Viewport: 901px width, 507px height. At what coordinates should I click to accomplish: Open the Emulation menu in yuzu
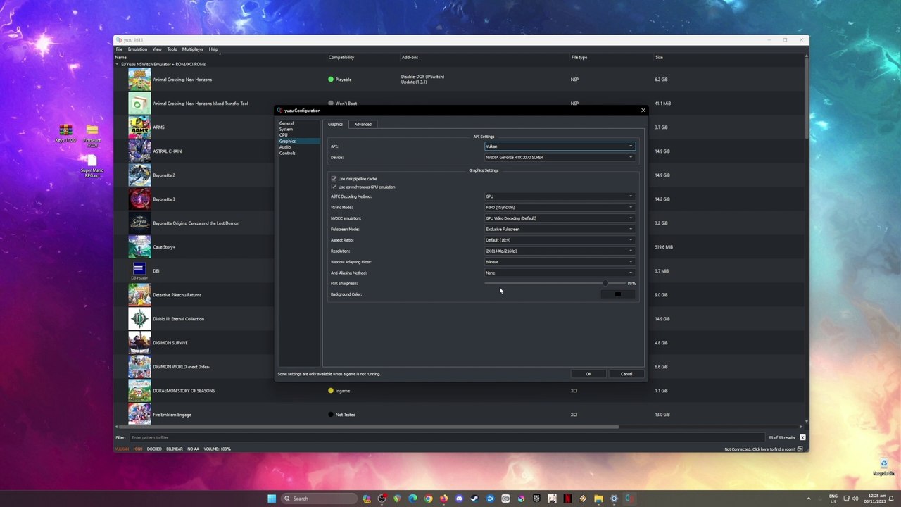coord(137,49)
